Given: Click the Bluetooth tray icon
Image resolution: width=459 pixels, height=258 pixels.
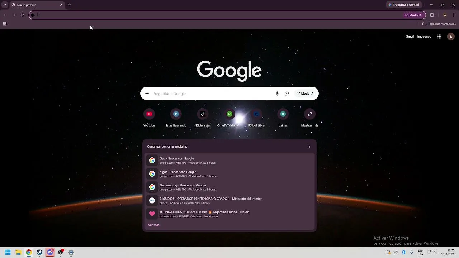Looking at the screenshot, I should 404,252.
